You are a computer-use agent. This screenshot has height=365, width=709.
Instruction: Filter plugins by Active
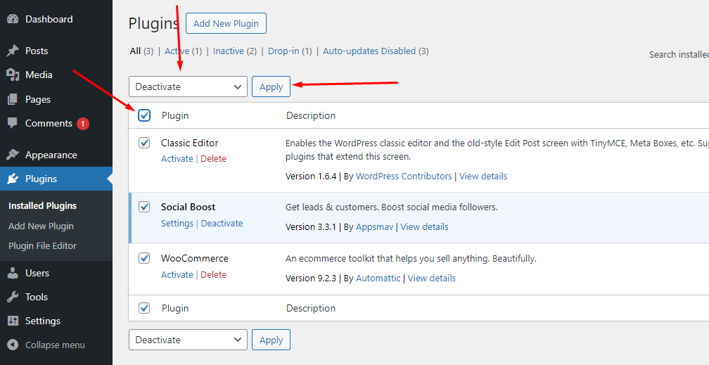[x=177, y=51]
